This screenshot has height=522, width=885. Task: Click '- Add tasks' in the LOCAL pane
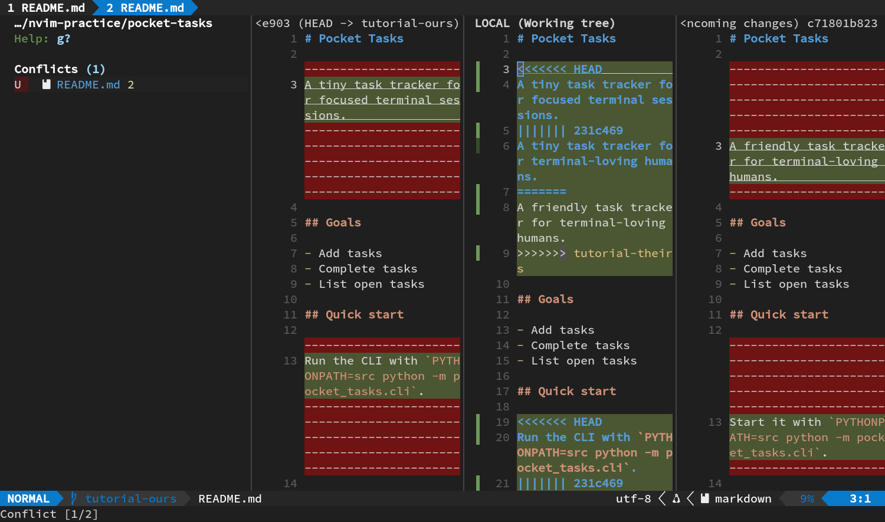coord(556,330)
